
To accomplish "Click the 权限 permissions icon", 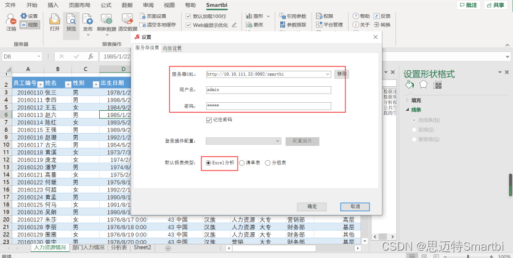I will tap(319, 16).
